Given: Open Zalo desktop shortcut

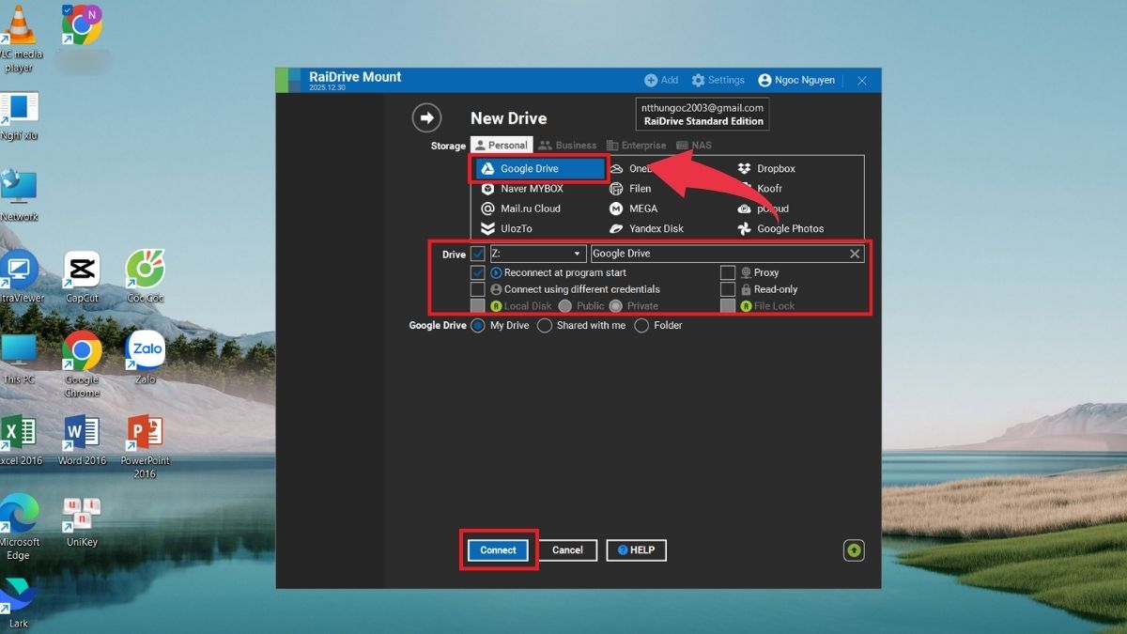Looking at the screenshot, I should pos(145,359).
